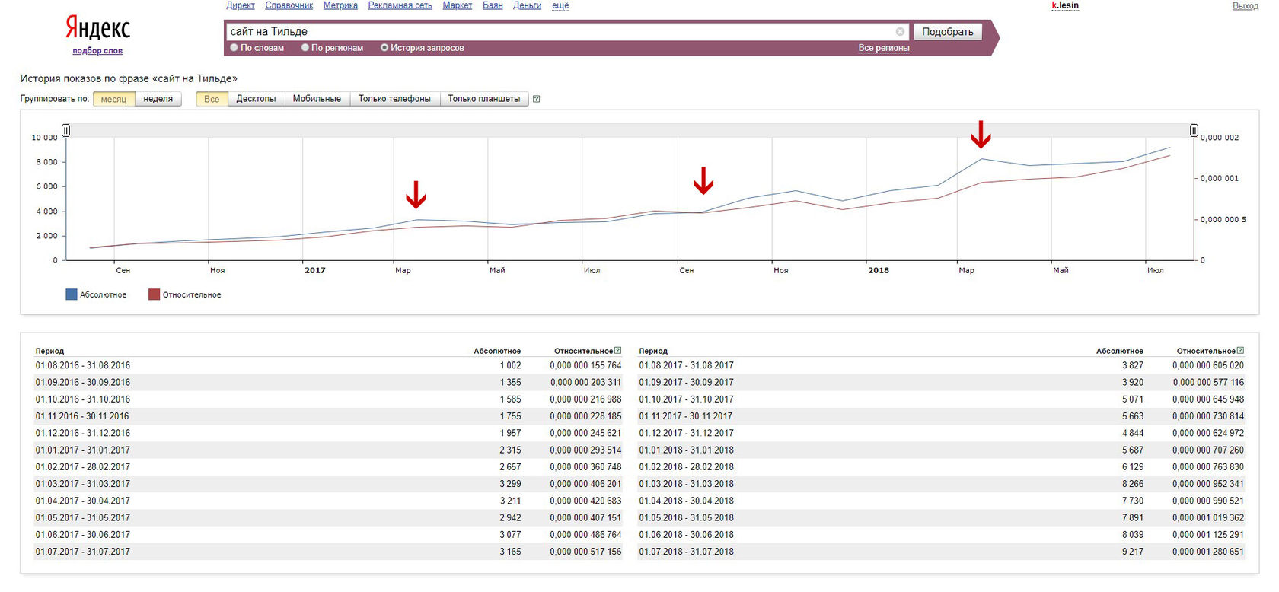Group the history by неделя
The width and height of the screenshot is (1279, 592).
158,99
